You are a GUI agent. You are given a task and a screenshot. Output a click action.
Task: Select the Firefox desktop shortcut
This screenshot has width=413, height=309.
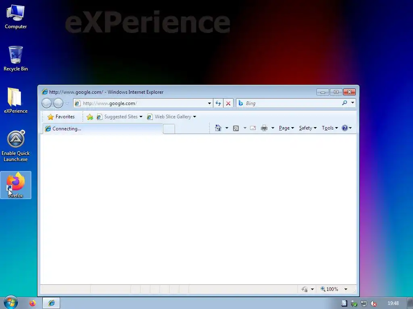pyautogui.click(x=16, y=185)
